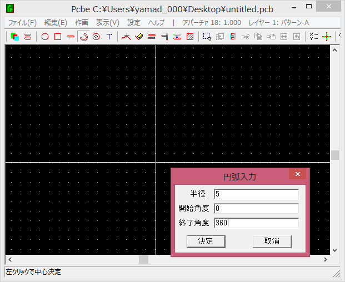Click the horizontal scrollbar left arrow
345x282 pixels.
[x=9, y=259]
